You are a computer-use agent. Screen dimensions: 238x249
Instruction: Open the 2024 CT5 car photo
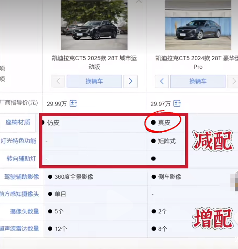pos(198,25)
